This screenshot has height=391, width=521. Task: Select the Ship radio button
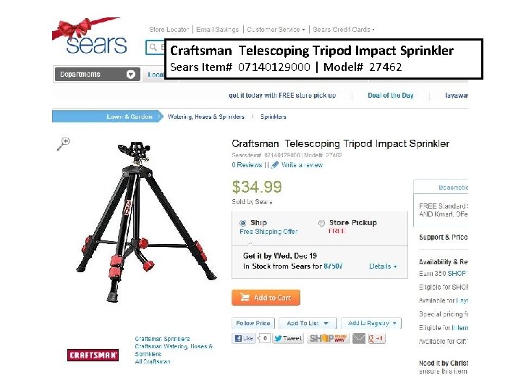point(243,223)
